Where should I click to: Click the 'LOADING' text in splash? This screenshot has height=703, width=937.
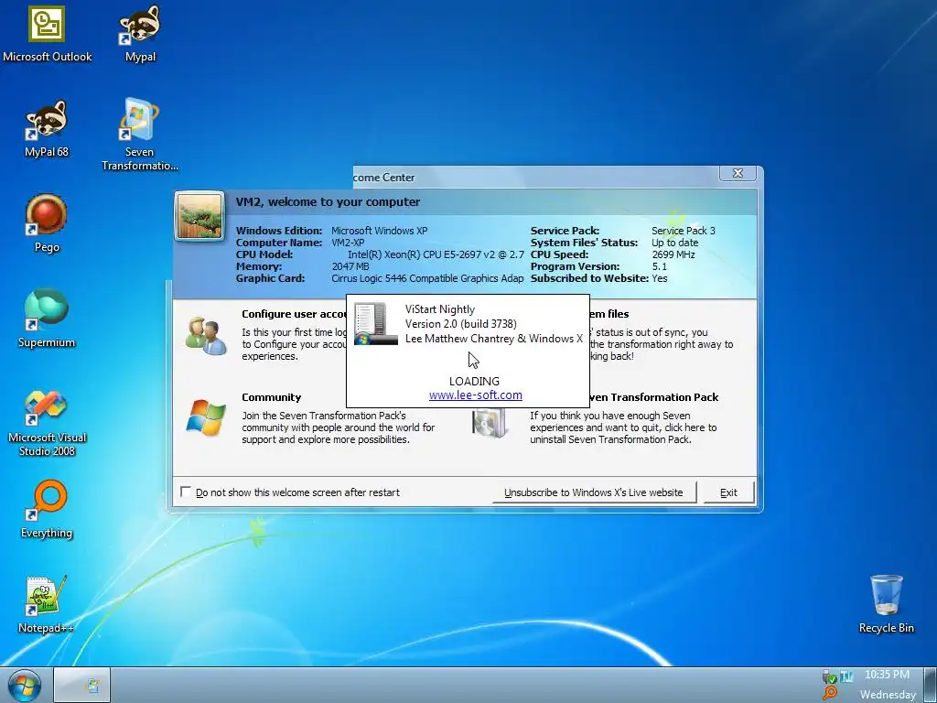click(475, 382)
